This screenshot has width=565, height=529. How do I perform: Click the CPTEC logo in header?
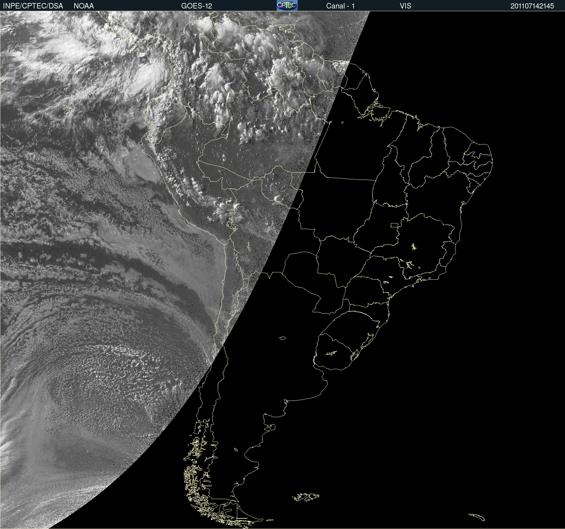[287, 5]
